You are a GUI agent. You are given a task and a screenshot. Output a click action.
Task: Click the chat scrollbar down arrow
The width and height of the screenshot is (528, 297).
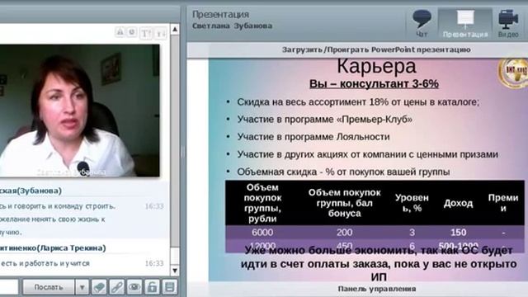click(175, 271)
